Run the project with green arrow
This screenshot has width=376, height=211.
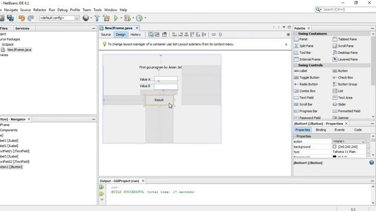[116, 18]
